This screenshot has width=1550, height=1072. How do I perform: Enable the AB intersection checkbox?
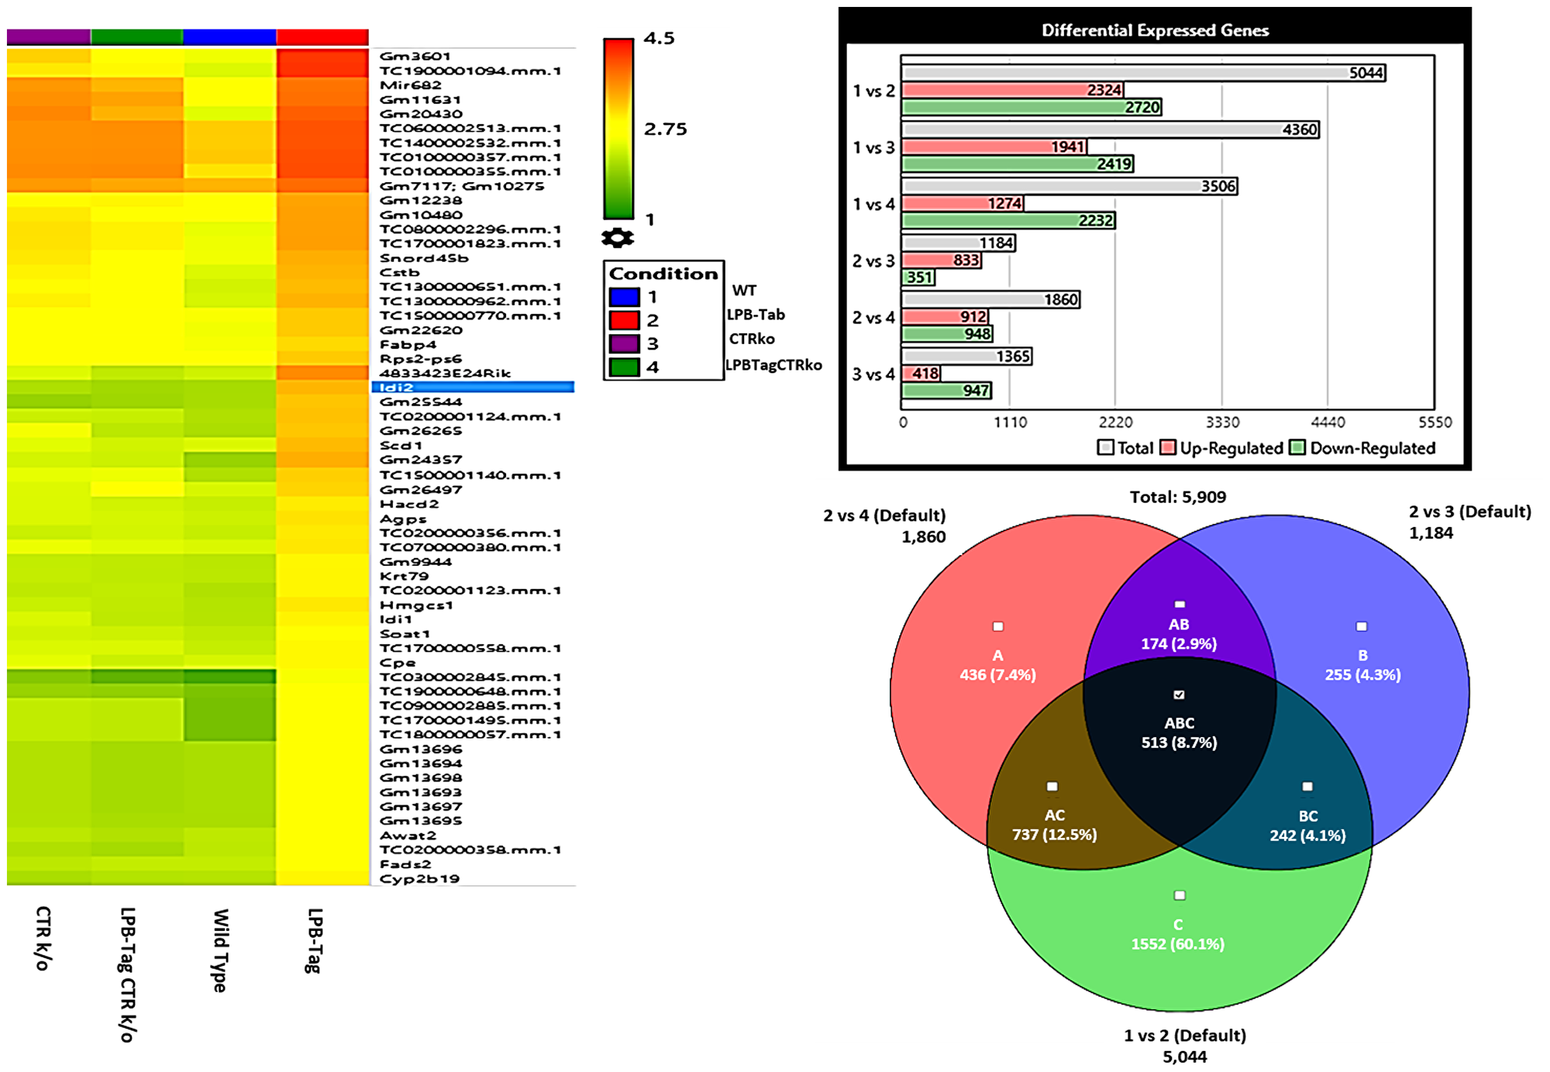click(x=1181, y=605)
